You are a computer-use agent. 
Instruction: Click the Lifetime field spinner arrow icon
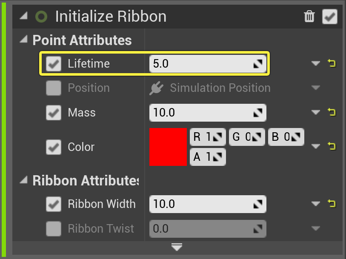258,64
